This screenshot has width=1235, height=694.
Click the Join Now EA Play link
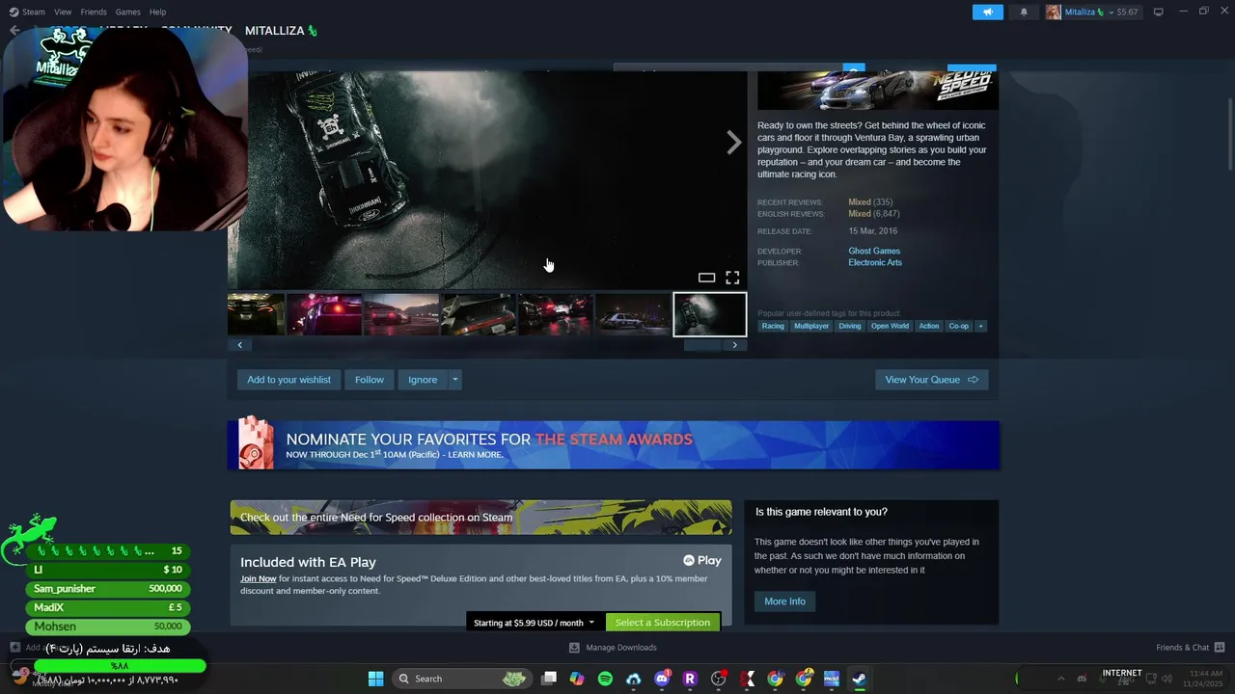259,578
